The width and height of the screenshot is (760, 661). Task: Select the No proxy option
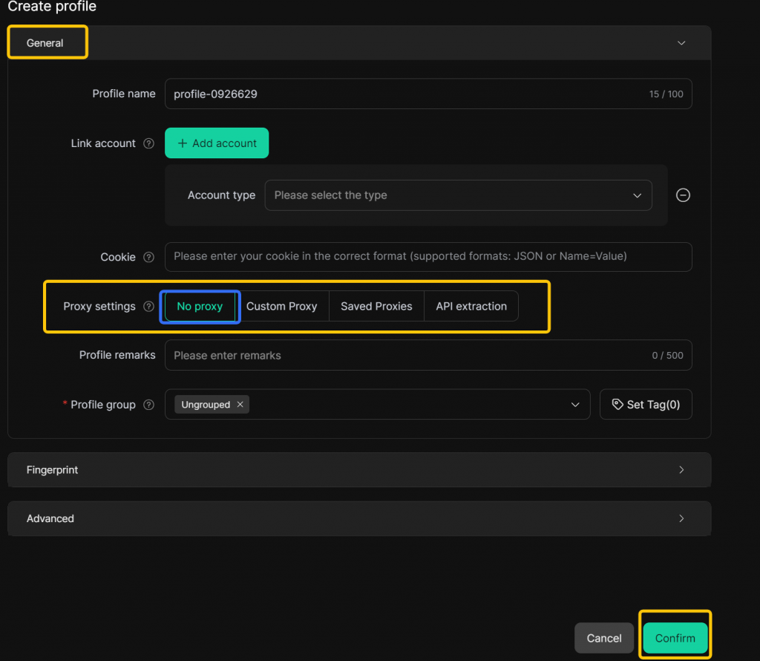(200, 307)
